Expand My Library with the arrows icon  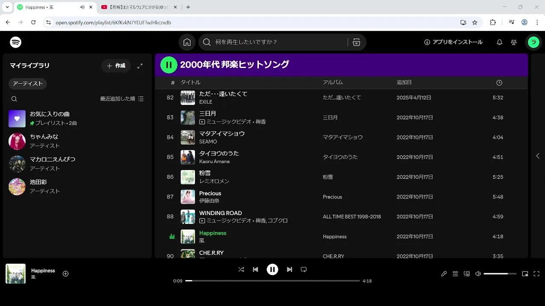coord(140,66)
